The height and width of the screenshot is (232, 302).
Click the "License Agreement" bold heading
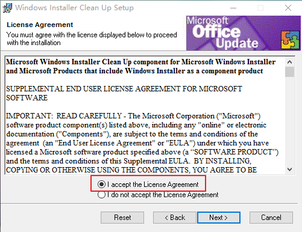pos(40,25)
